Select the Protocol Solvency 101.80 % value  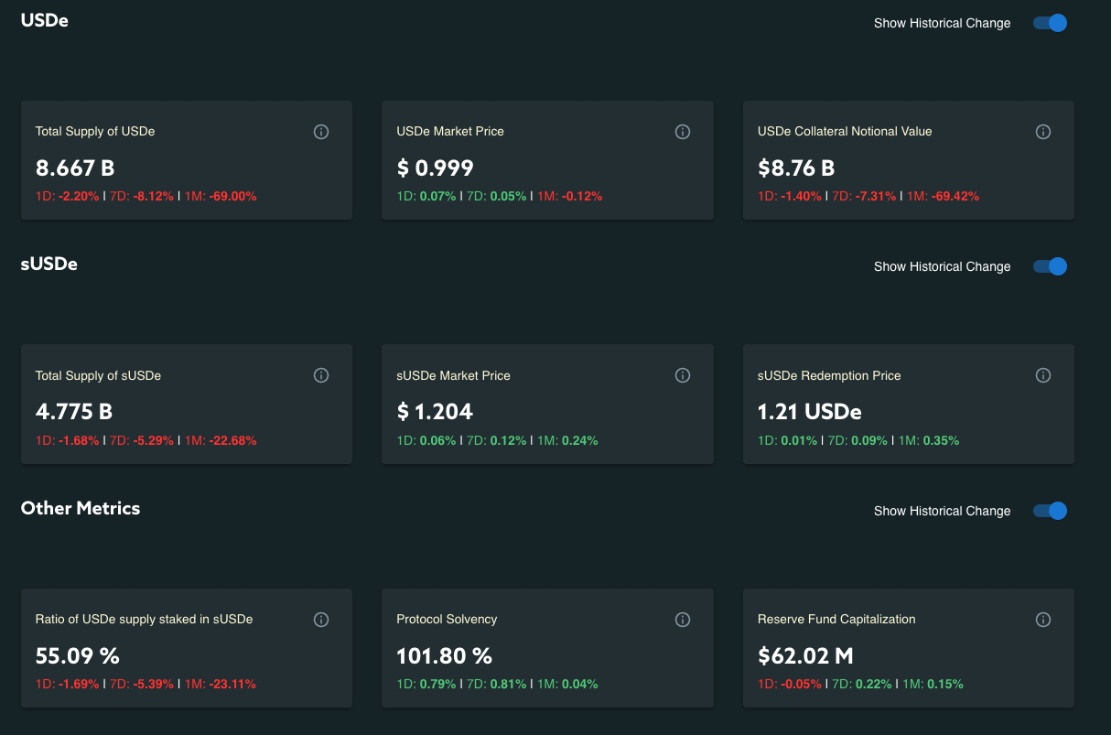[x=444, y=656]
